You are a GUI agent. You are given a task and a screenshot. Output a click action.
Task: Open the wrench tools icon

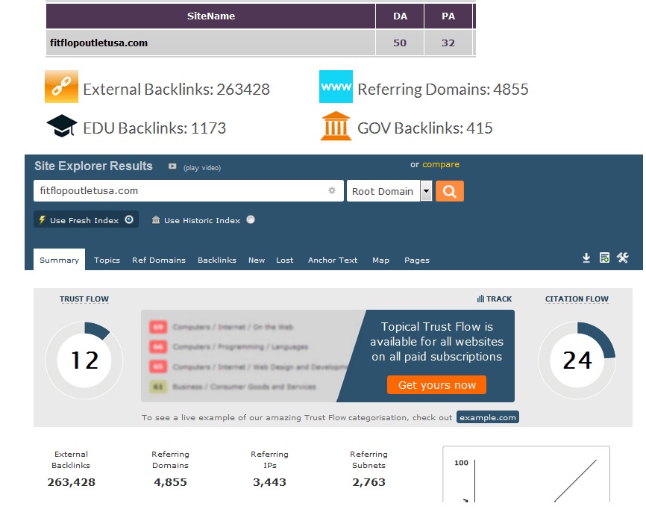623,258
